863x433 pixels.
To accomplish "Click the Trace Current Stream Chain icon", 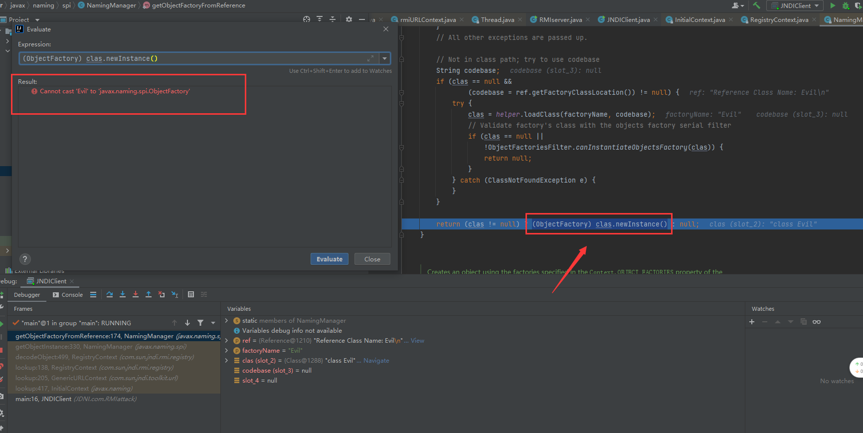I will point(204,295).
